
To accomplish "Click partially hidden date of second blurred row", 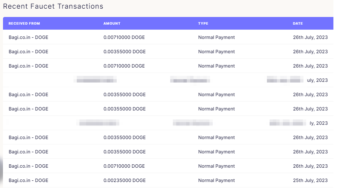I will [x=318, y=123].
